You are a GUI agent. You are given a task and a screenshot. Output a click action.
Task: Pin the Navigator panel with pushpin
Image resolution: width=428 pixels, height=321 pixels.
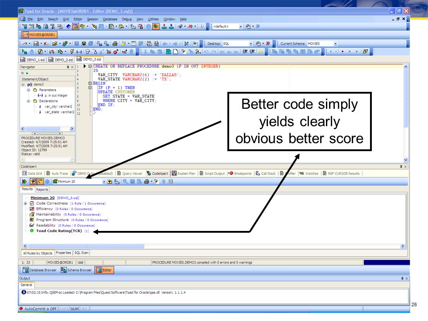click(x=68, y=67)
